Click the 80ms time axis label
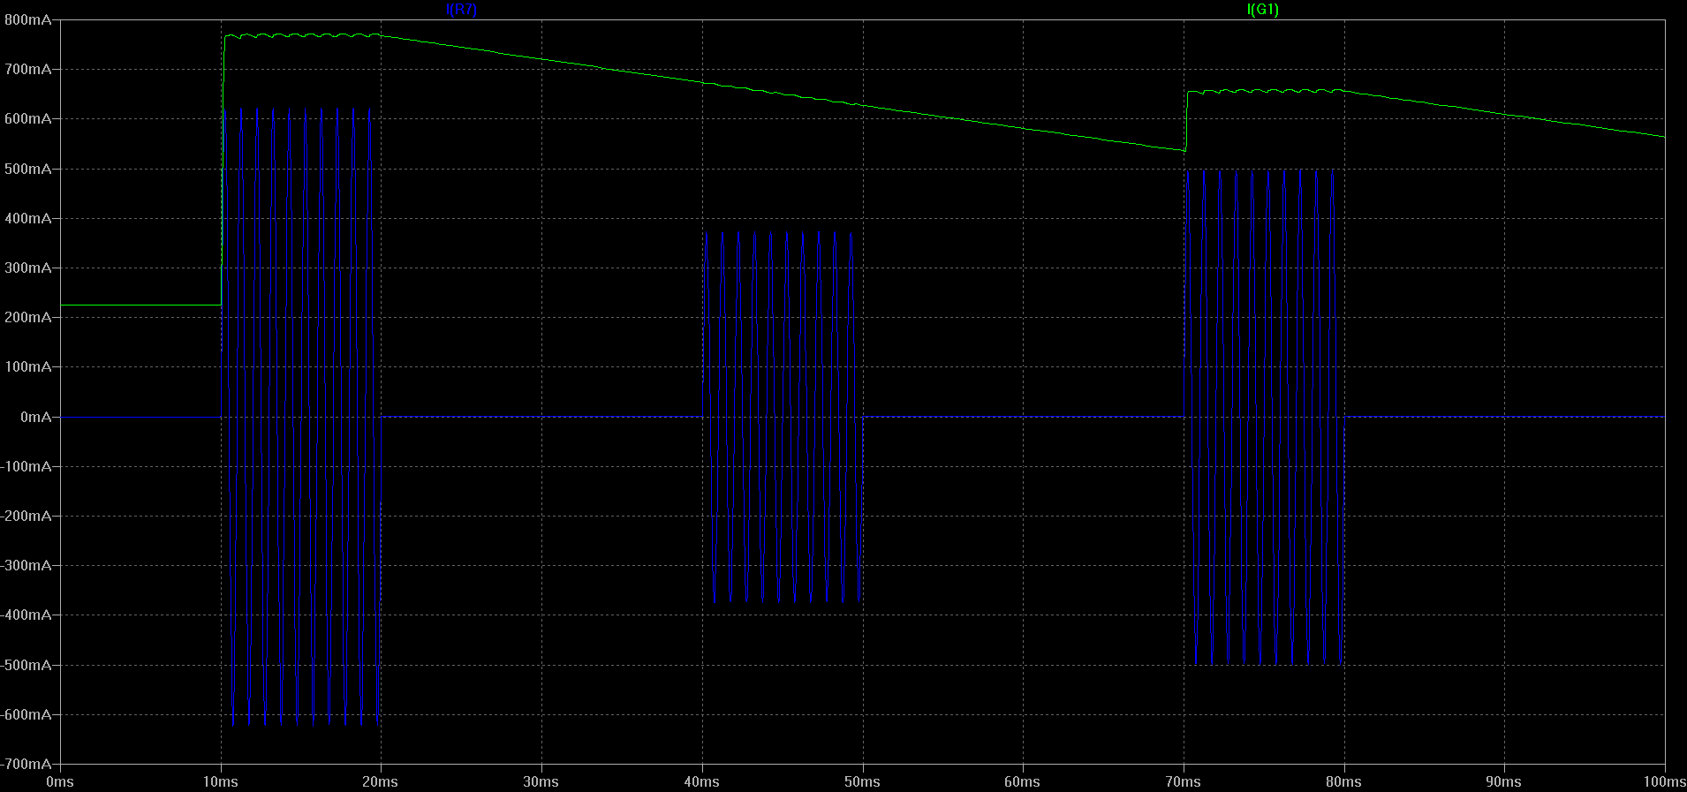Viewport: 1687px width, 792px height. coord(1343,781)
